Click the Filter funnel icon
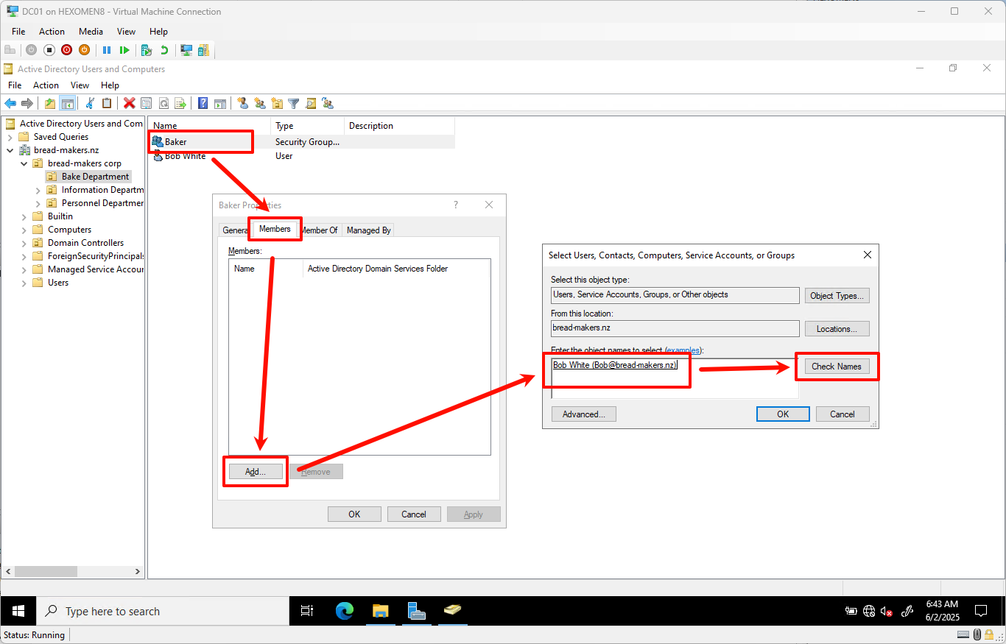1006x644 pixels. click(294, 103)
